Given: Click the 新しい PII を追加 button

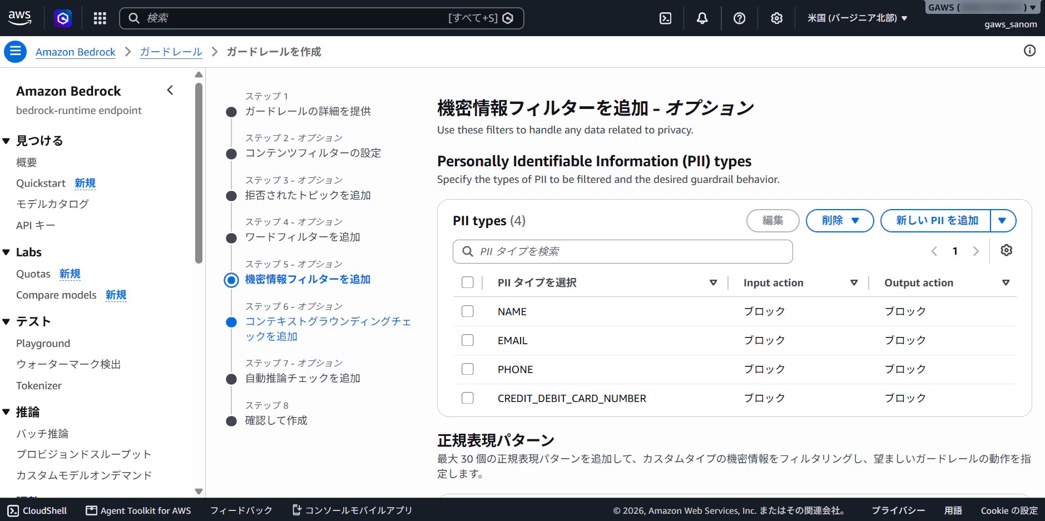Looking at the screenshot, I should tap(937, 221).
